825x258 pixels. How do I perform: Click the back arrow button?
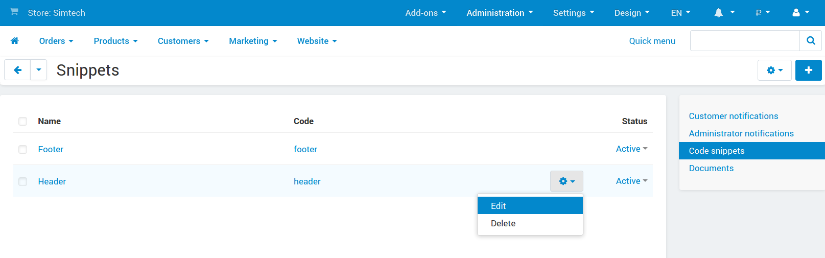(18, 70)
